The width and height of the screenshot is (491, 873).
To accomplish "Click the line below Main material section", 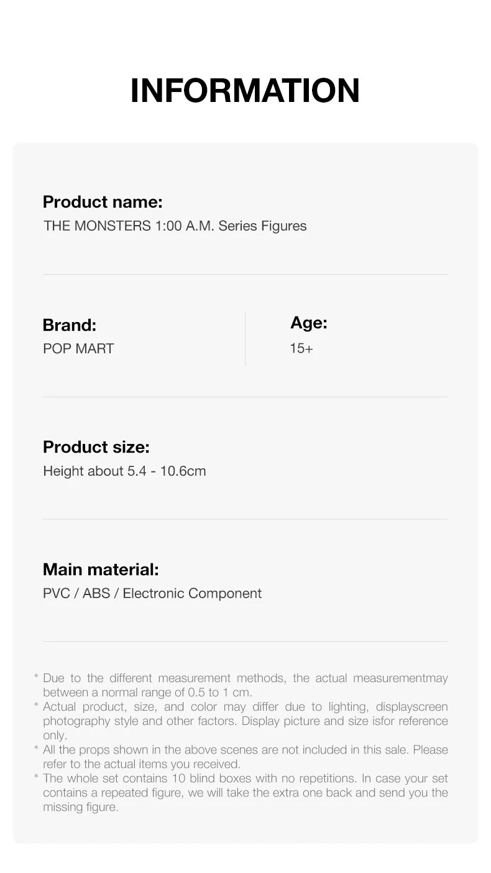I will pos(245,641).
